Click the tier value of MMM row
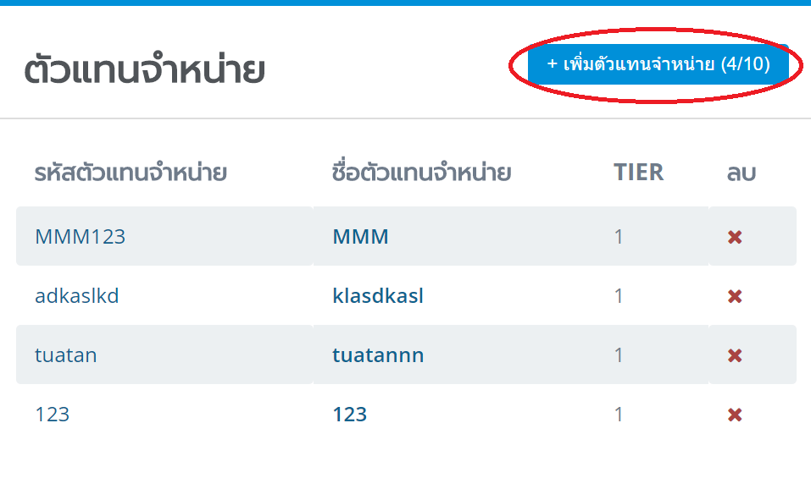Screen dimensions: 811x489 618,237
